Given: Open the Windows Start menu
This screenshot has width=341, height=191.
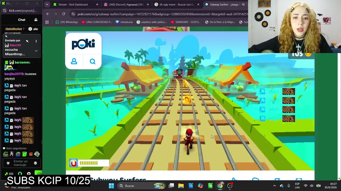Looking at the screenshot, I should pyautogui.click(x=111, y=186).
